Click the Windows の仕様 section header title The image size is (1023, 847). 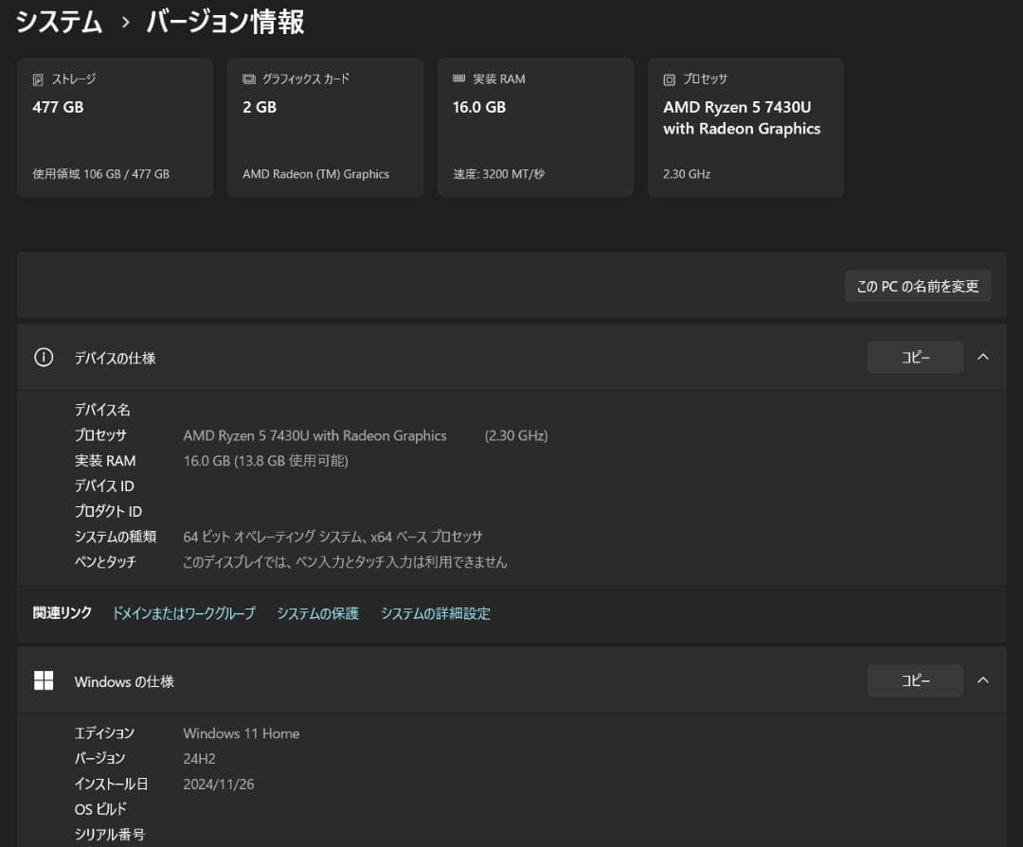point(124,681)
